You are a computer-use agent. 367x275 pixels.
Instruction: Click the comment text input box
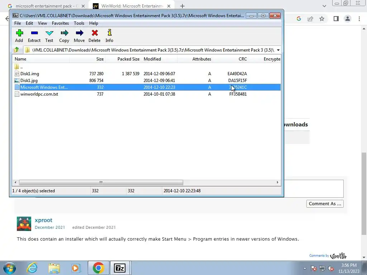[314, 189]
